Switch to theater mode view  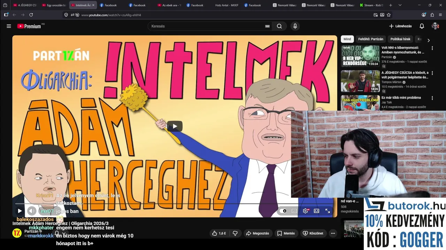[316, 211]
